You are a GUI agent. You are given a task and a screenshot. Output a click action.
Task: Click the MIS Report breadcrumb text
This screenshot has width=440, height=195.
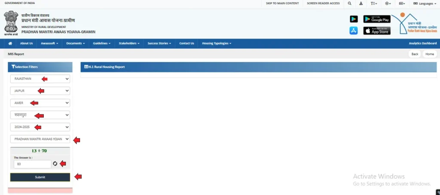click(x=16, y=54)
